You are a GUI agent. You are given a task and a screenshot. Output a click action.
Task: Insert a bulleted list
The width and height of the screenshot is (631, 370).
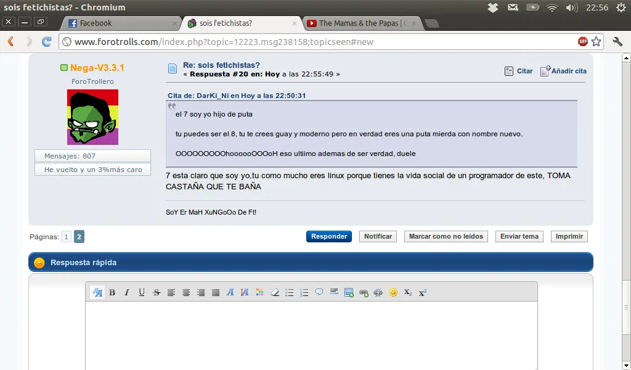[290, 293]
